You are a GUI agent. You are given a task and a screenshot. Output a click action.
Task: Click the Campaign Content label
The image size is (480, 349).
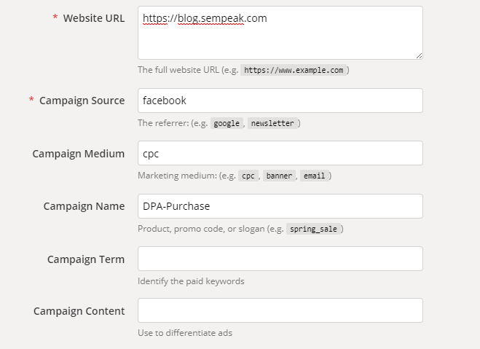click(79, 311)
